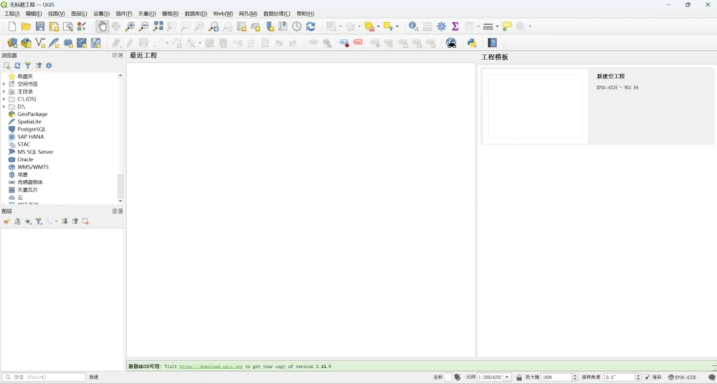Click the magnifier 100% input
The height and width of the screenshot is (384, 717).
point(556,377)
